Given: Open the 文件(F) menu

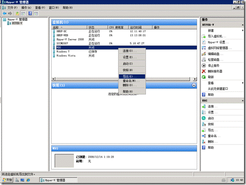Looking at the screenshot, I should (12, 8).
